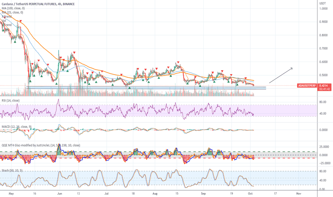Click the 0.9000 price axis value
This screenshot has height=197, width=333.
323,22
